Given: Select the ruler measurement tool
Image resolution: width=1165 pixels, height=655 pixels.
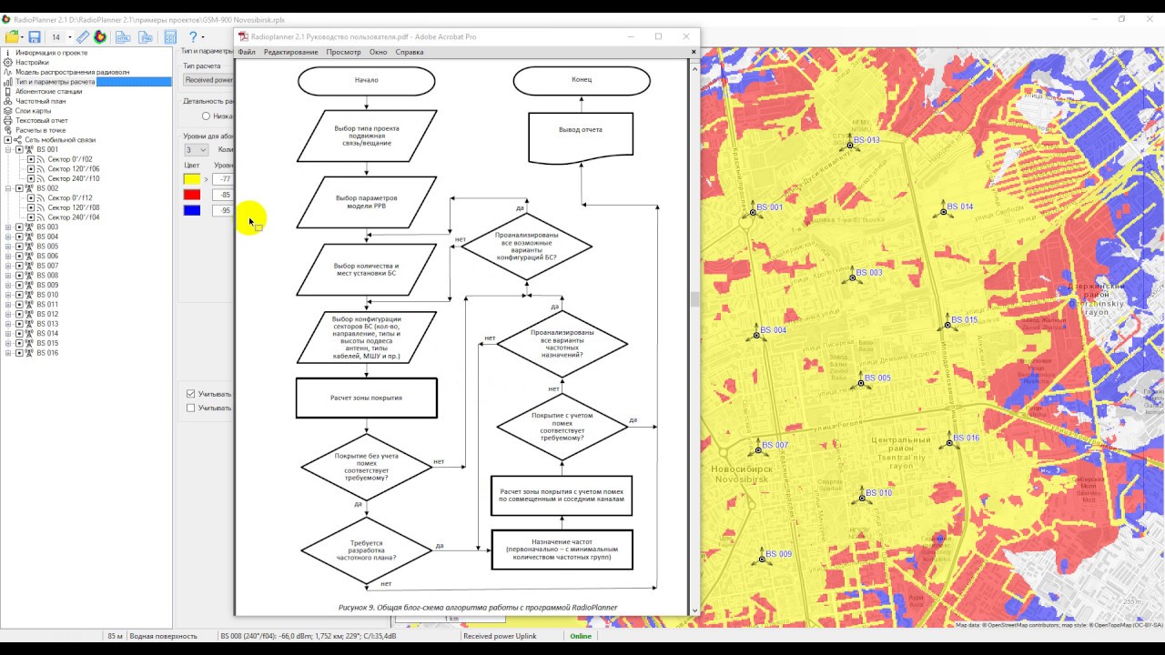Looking at the screenshot, I should (83, 37).
